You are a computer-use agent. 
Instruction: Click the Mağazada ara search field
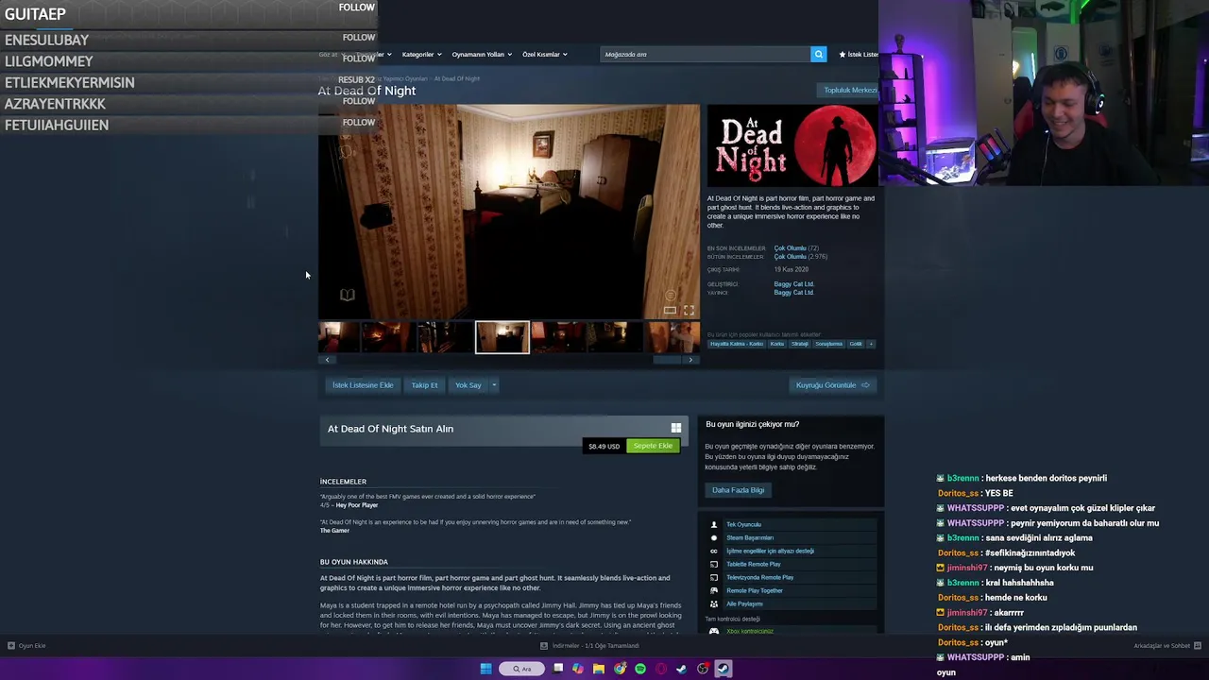(705, 55)
